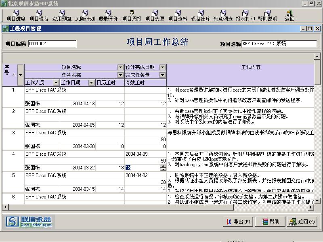
Task: Click the 导出(P) button
Action: click(x=238, y=221)
